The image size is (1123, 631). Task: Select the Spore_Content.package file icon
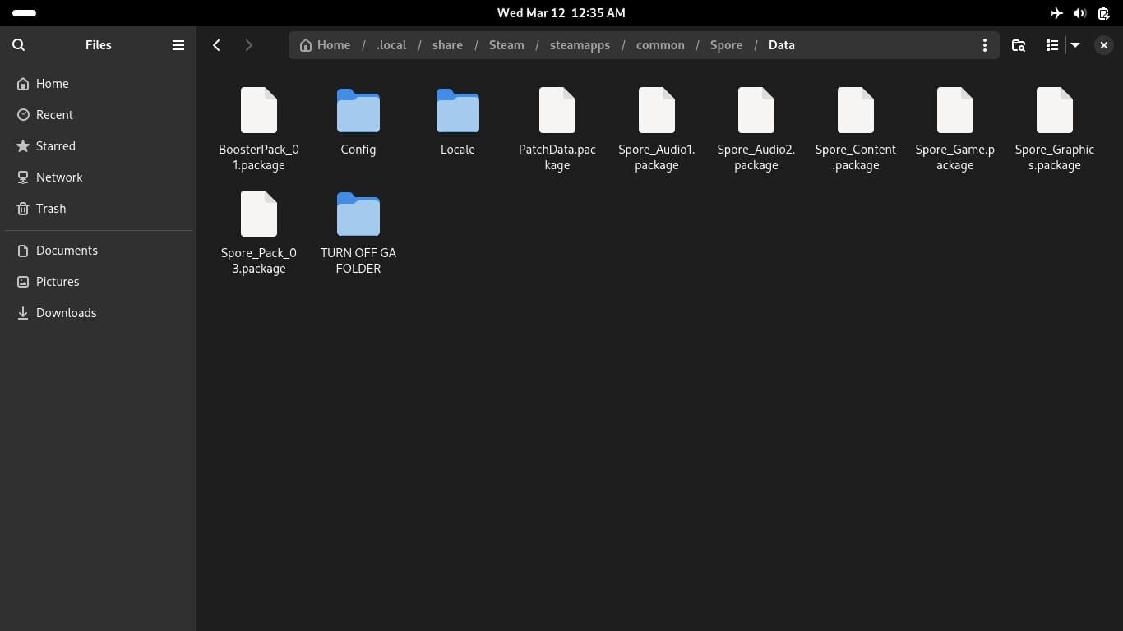pyautogui.click(x=856, y=110)
